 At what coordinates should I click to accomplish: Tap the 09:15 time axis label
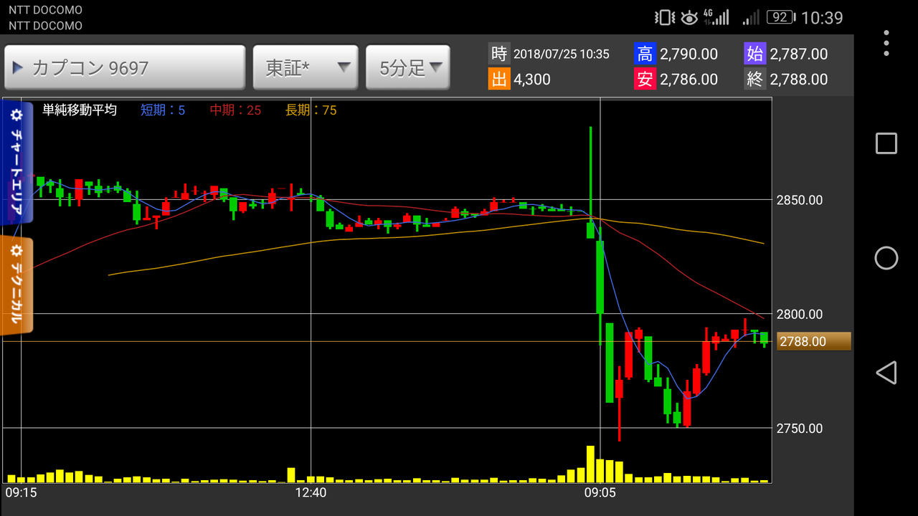point(22,493)
